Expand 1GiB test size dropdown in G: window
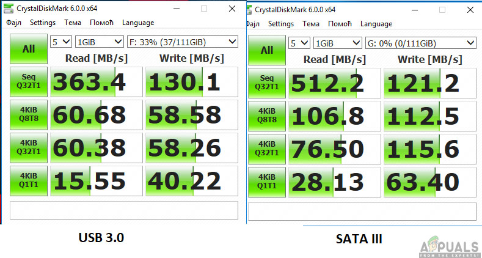The width and height of the screenshot is (482, 258). pyautogui.click(x=338, y=43)
